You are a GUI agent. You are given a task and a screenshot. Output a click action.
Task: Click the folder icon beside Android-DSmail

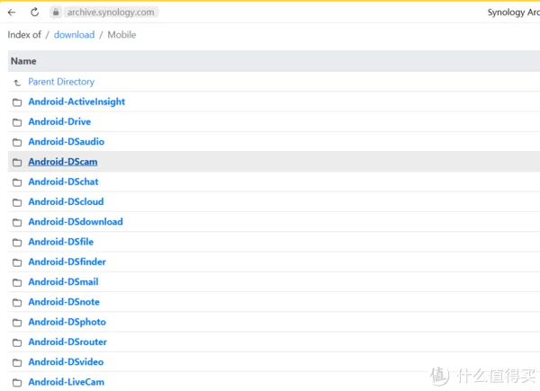coord(17,282)
